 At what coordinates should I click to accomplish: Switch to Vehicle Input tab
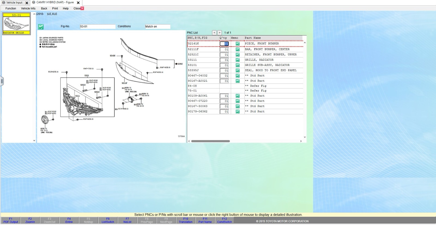pyautogui.click(x=14, y=3)
